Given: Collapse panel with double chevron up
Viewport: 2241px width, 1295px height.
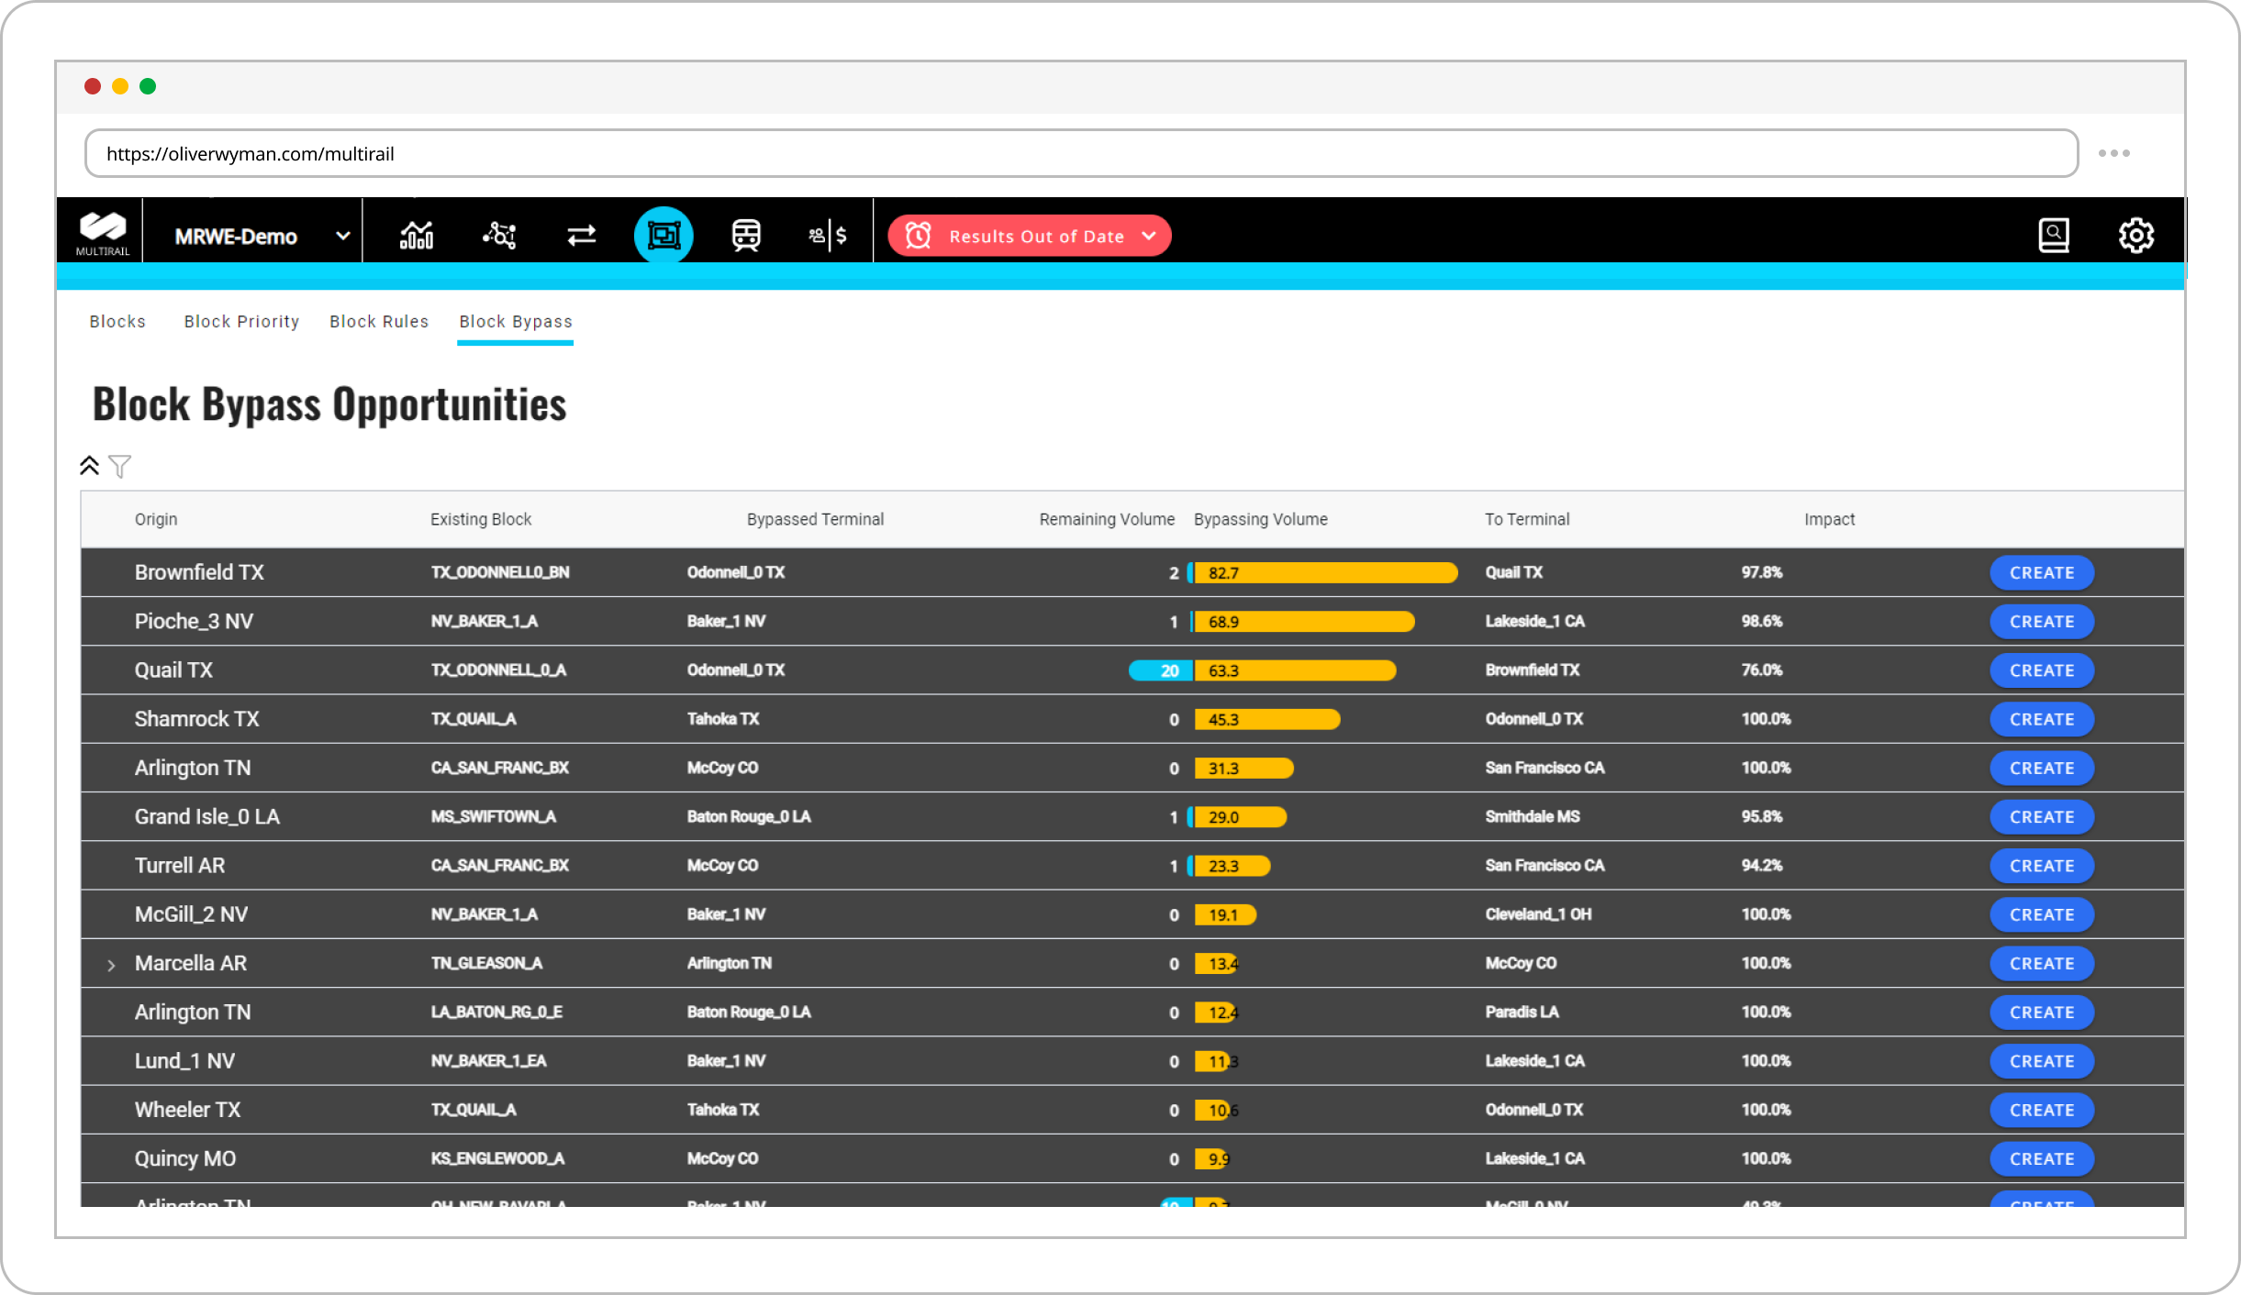Looking at the screenshot, I should (89, 466).
